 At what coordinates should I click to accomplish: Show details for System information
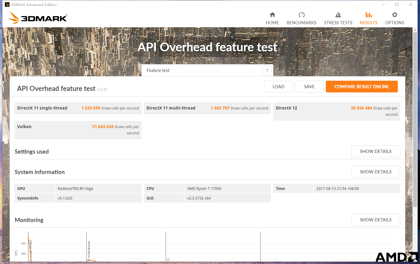tap(376, 172)
